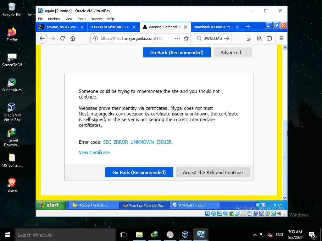
Task: Click VirtualBox display status icon
Action: point(249,213)
